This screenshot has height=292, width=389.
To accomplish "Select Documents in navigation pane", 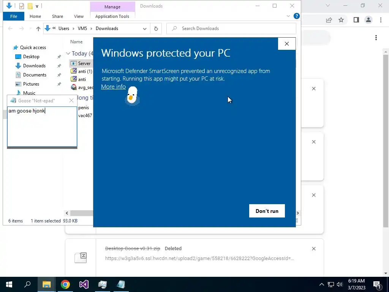I will click(x=31, y=75).
